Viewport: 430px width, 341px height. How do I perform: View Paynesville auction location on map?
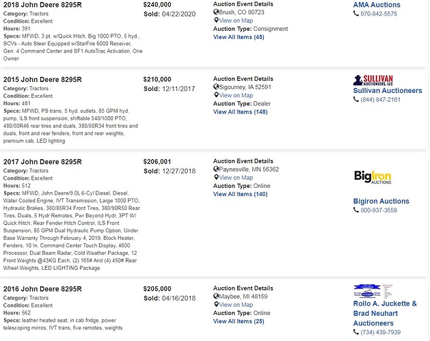[236, 178]
